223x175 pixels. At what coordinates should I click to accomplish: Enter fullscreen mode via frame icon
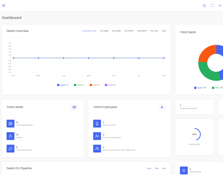212,5
